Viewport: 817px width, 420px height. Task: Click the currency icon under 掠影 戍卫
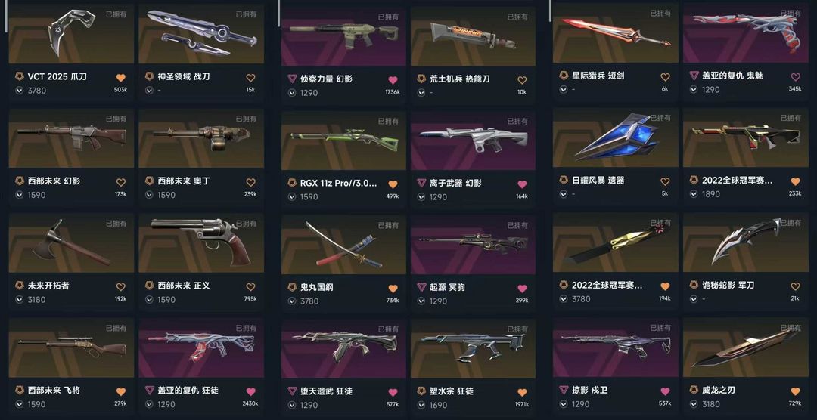[564, 404]
